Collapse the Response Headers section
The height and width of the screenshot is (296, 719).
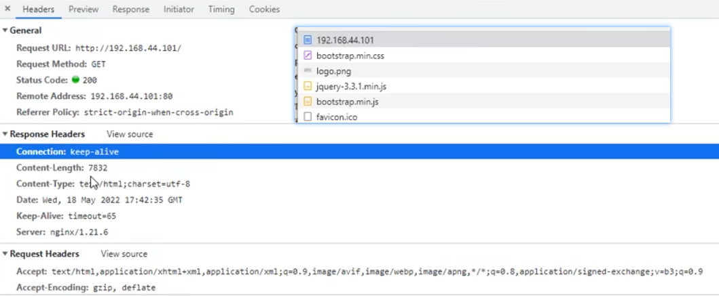[5, 134]
